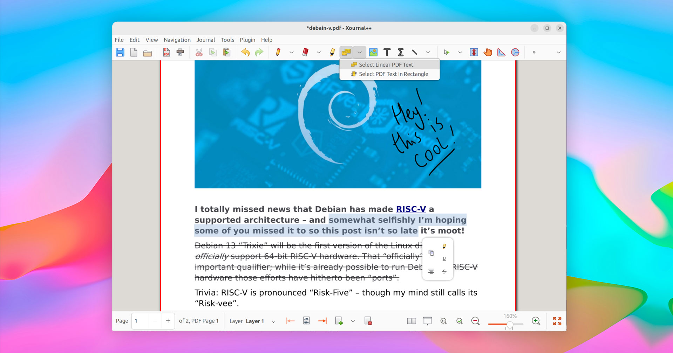Choose Select Linear PDF Text
This screenshot has height=353, width=673.
(x=389, y=65)
